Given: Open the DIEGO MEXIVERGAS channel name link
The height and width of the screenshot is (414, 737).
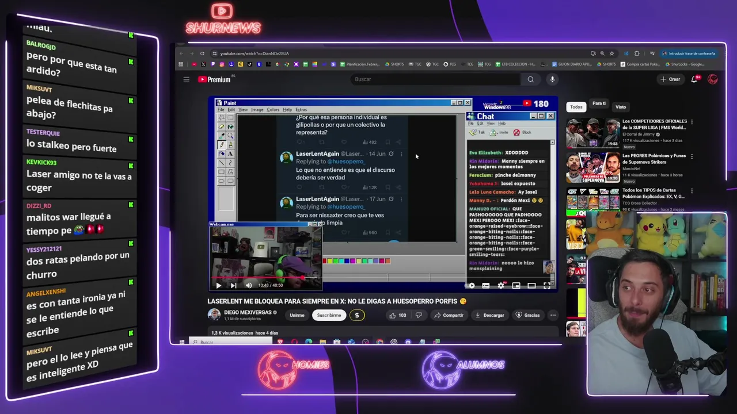Looking at the screenshot, I should coord(248,312).
